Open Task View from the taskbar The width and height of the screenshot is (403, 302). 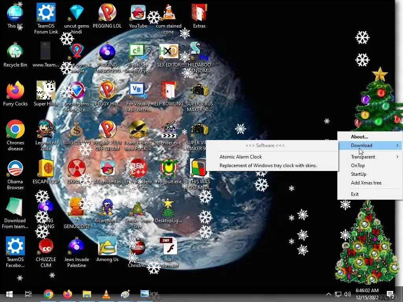point(28,294)
